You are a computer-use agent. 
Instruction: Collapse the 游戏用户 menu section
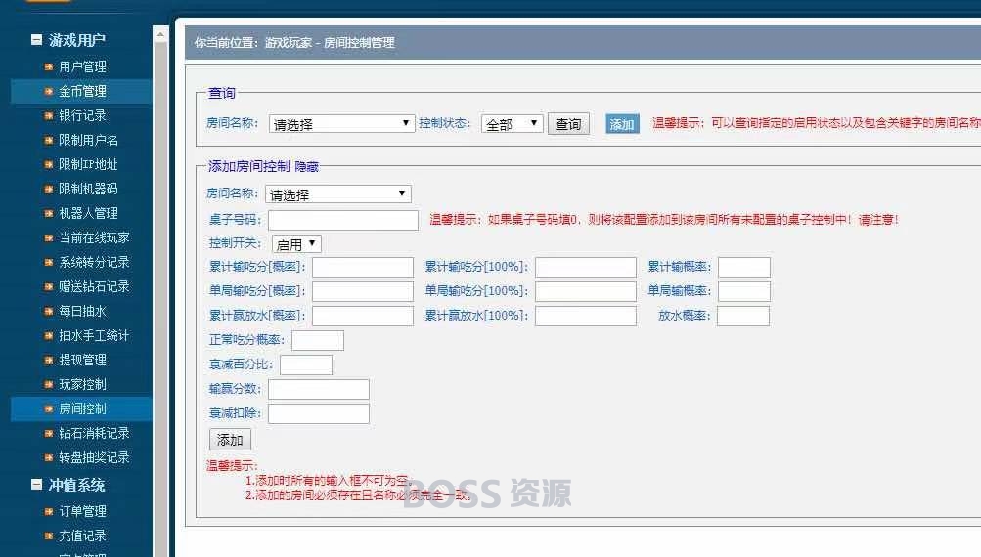37,40
